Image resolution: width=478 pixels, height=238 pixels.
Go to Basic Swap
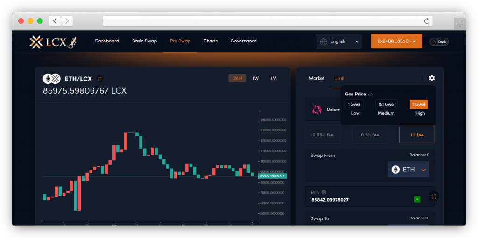coord(145,41)
